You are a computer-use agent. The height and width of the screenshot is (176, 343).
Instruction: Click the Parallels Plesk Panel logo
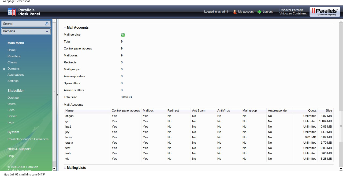[x=24, y=12]
